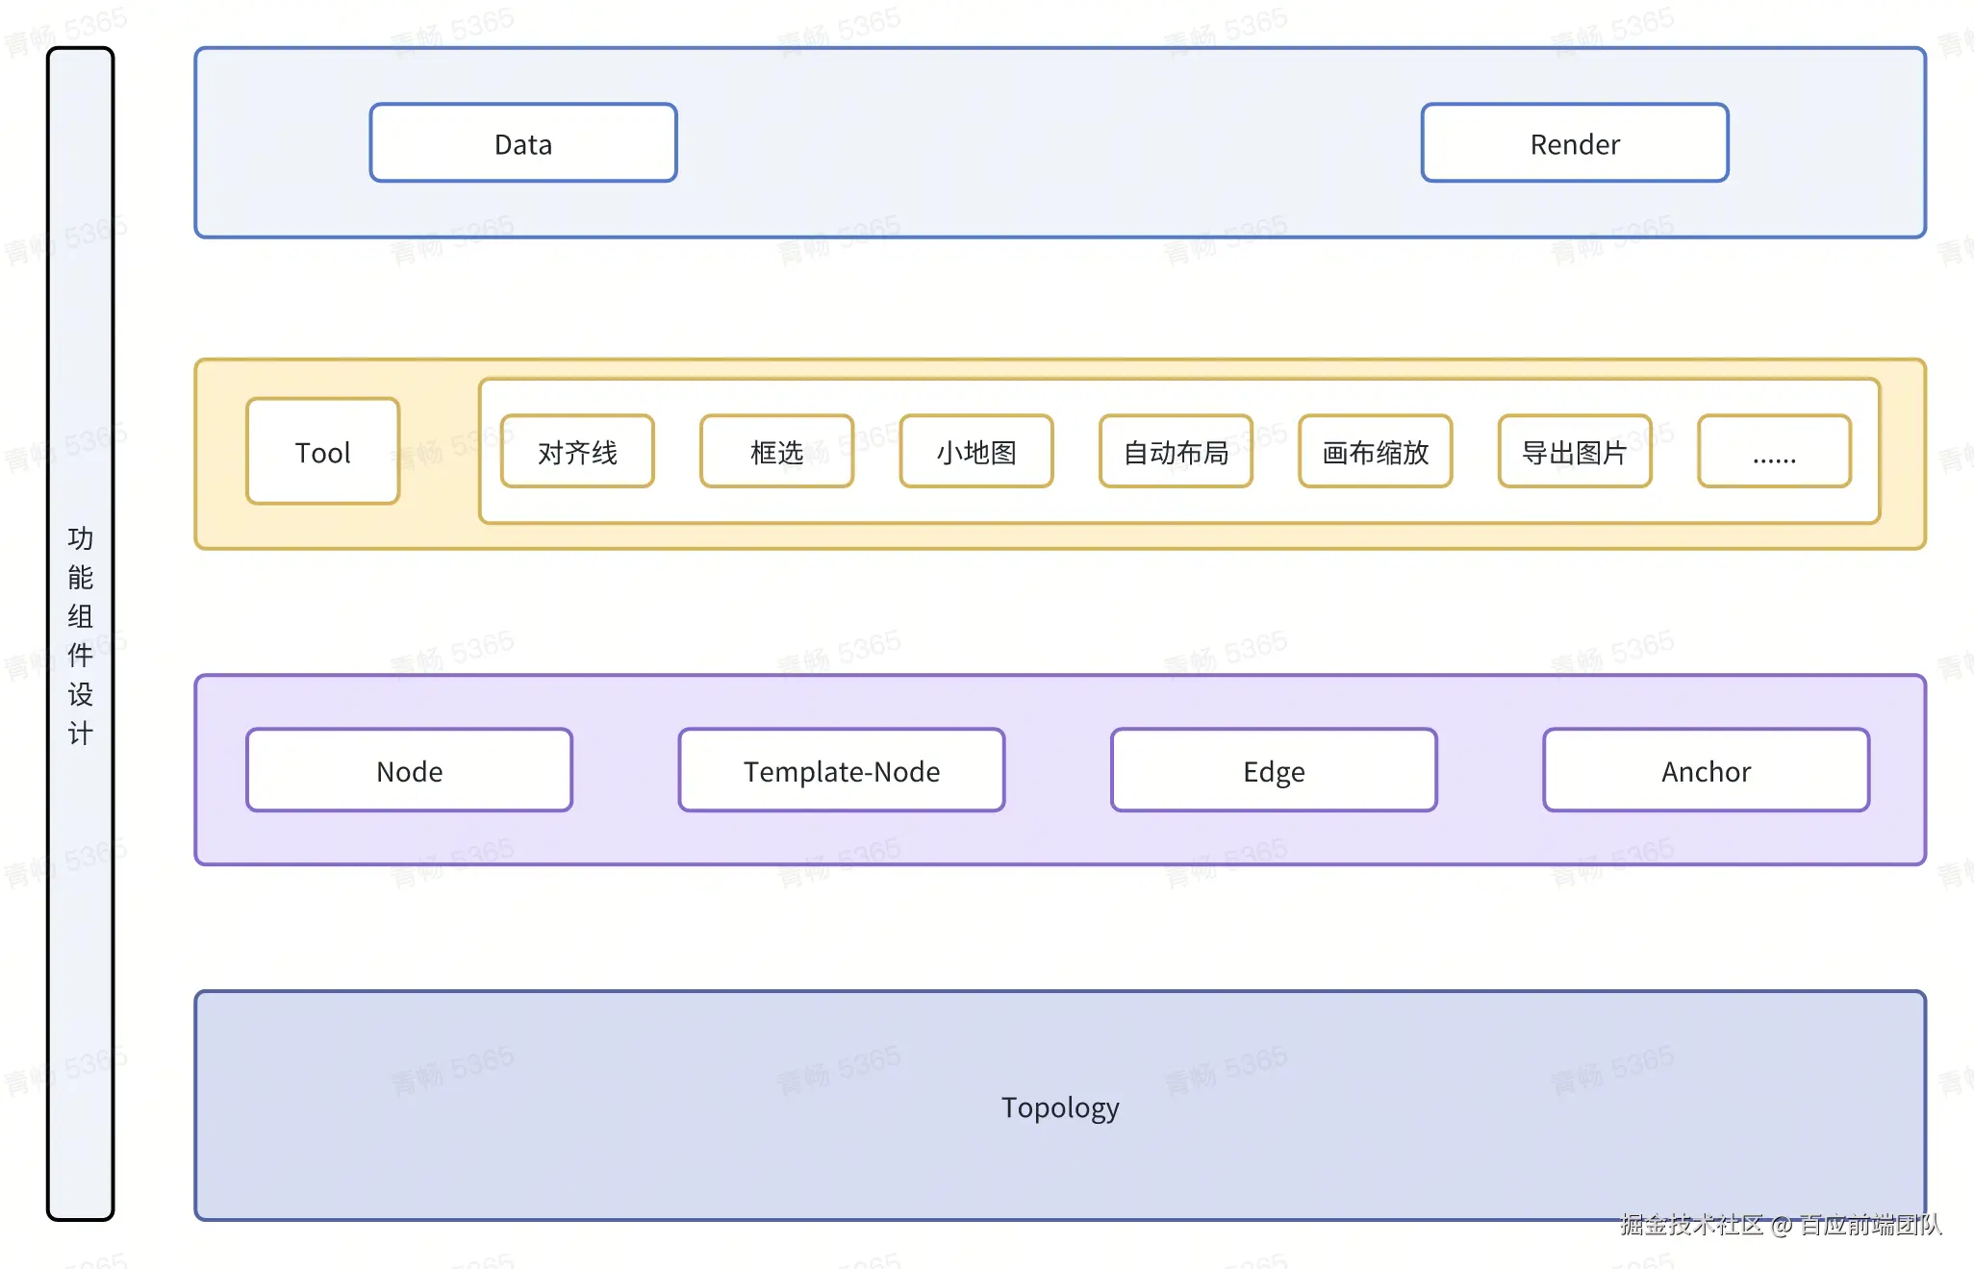Click the Anchor box

1706,771
